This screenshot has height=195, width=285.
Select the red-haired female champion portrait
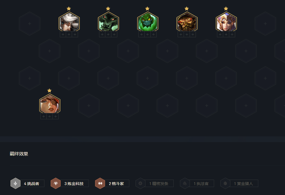(50, 104)
